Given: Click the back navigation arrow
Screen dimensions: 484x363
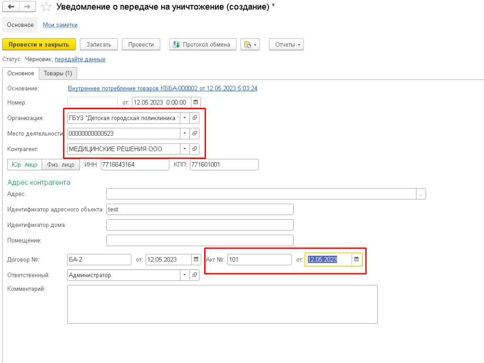Looking at the screenshot, I should coord(11,7).
